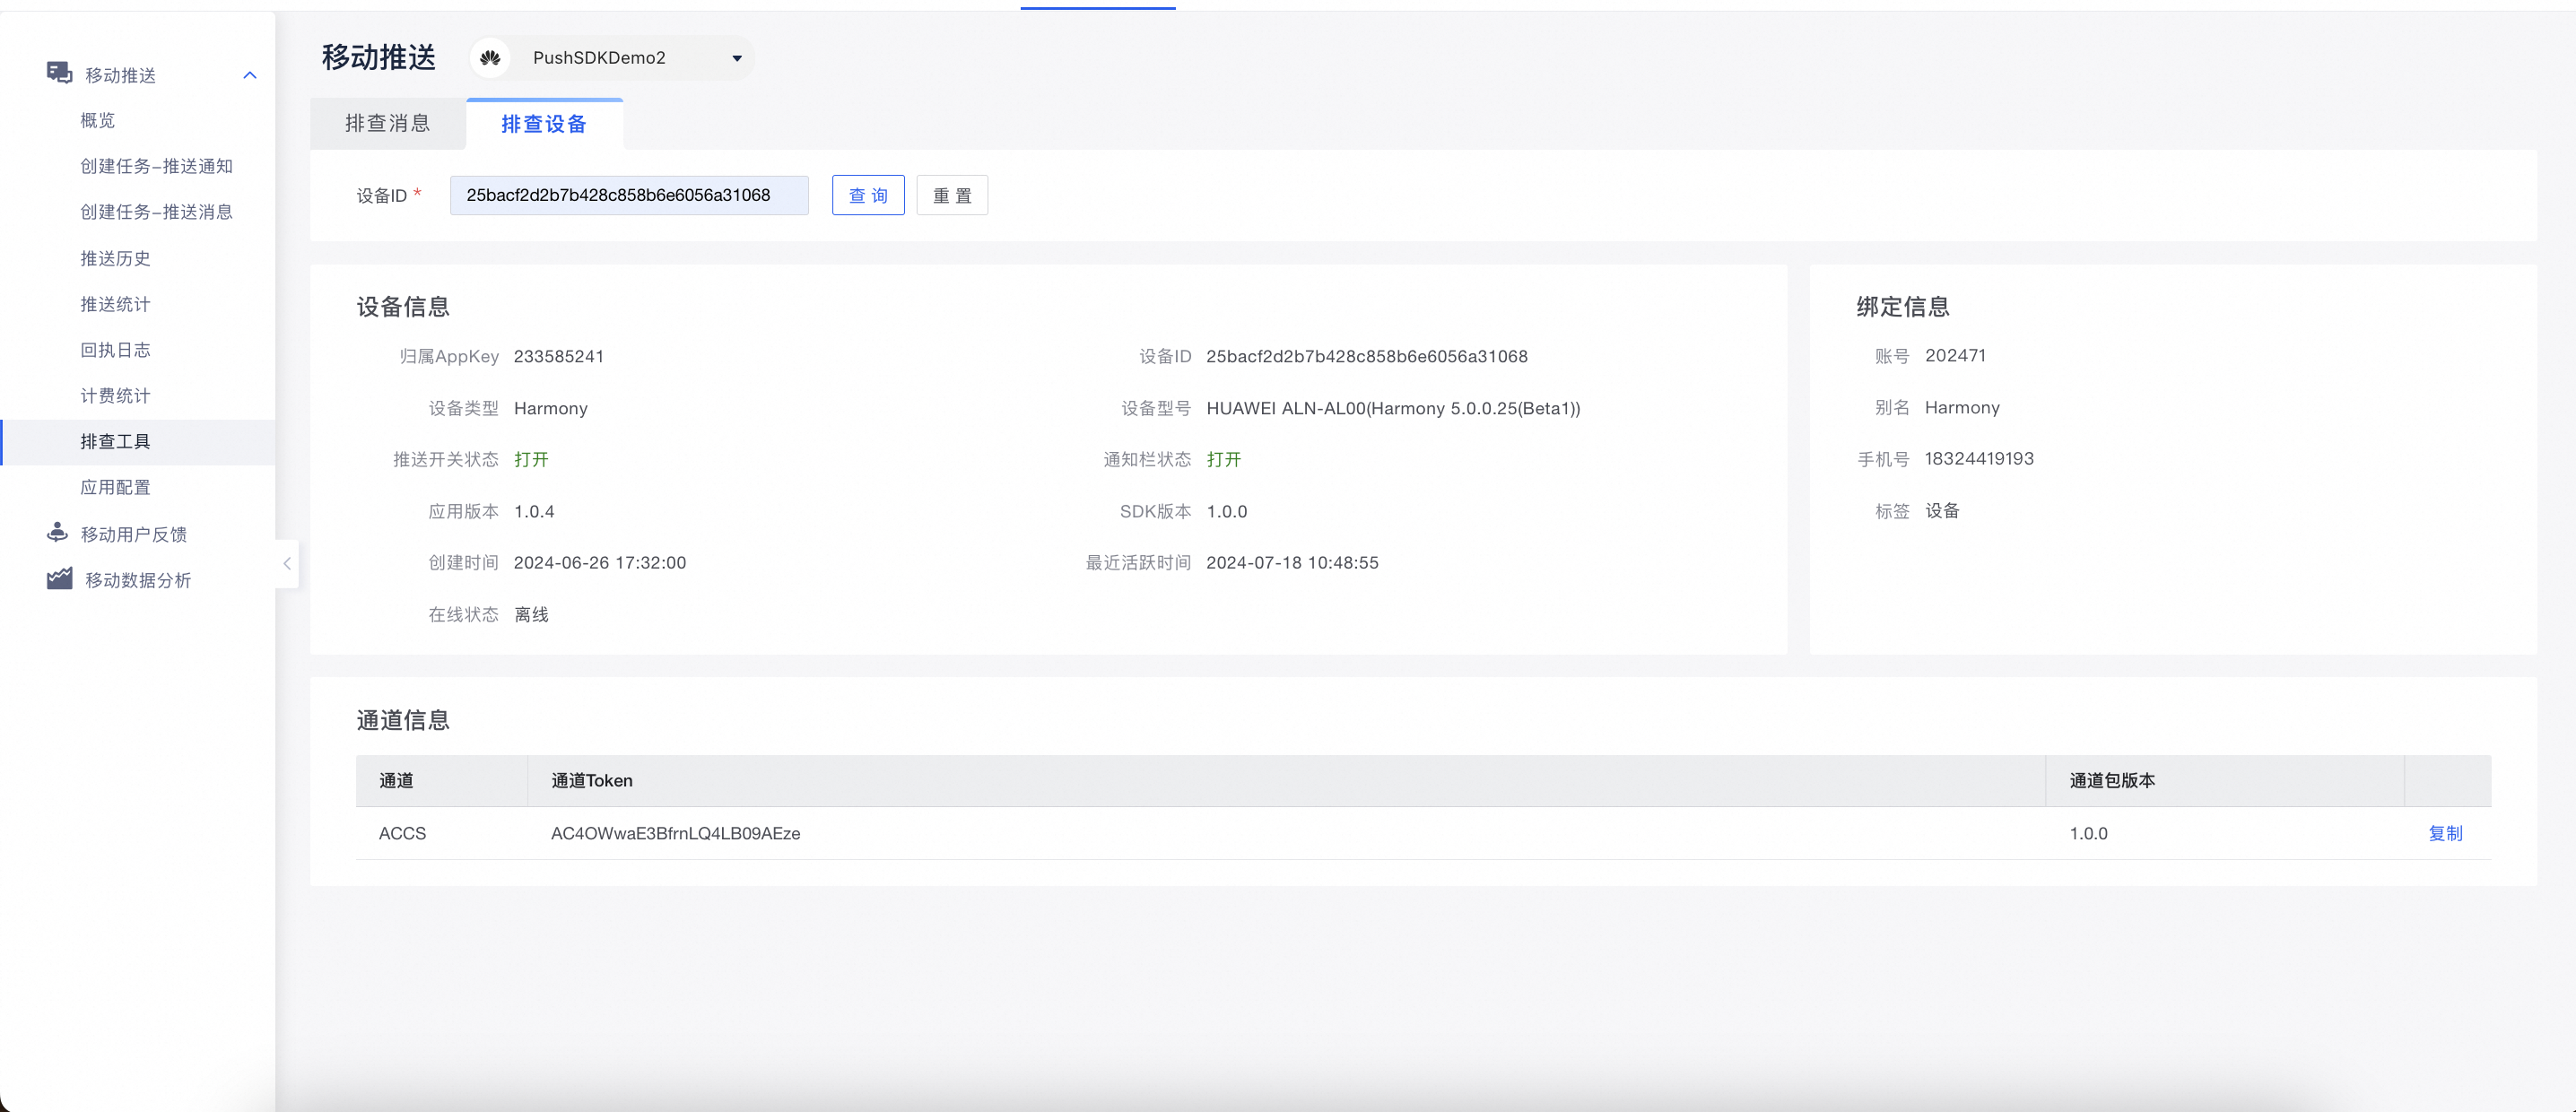Image resolution: width=2576 pixels, height=1112 pixels.
Task: Go to 推送统计 page
Action: coord(115,304)
